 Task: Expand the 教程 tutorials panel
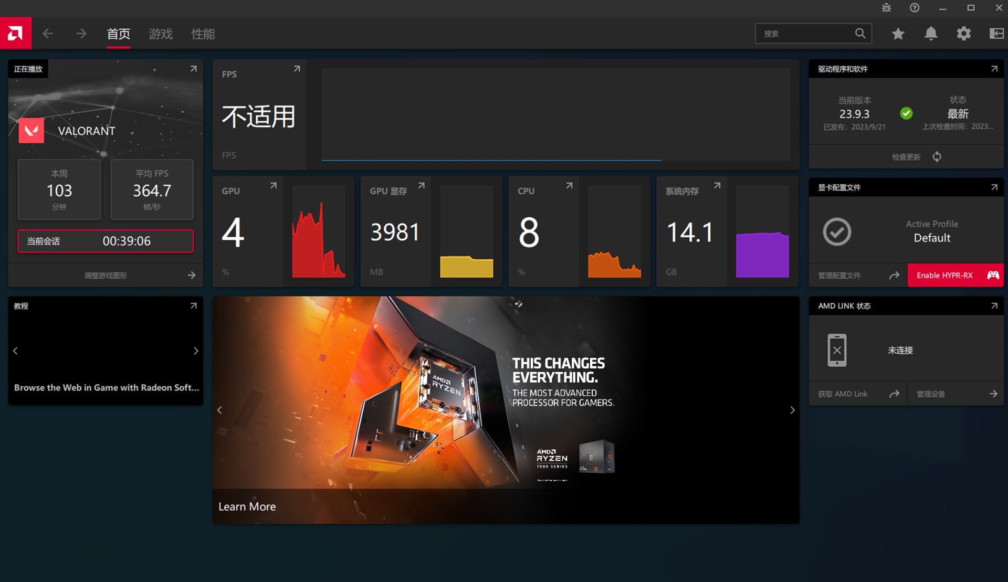194,306
